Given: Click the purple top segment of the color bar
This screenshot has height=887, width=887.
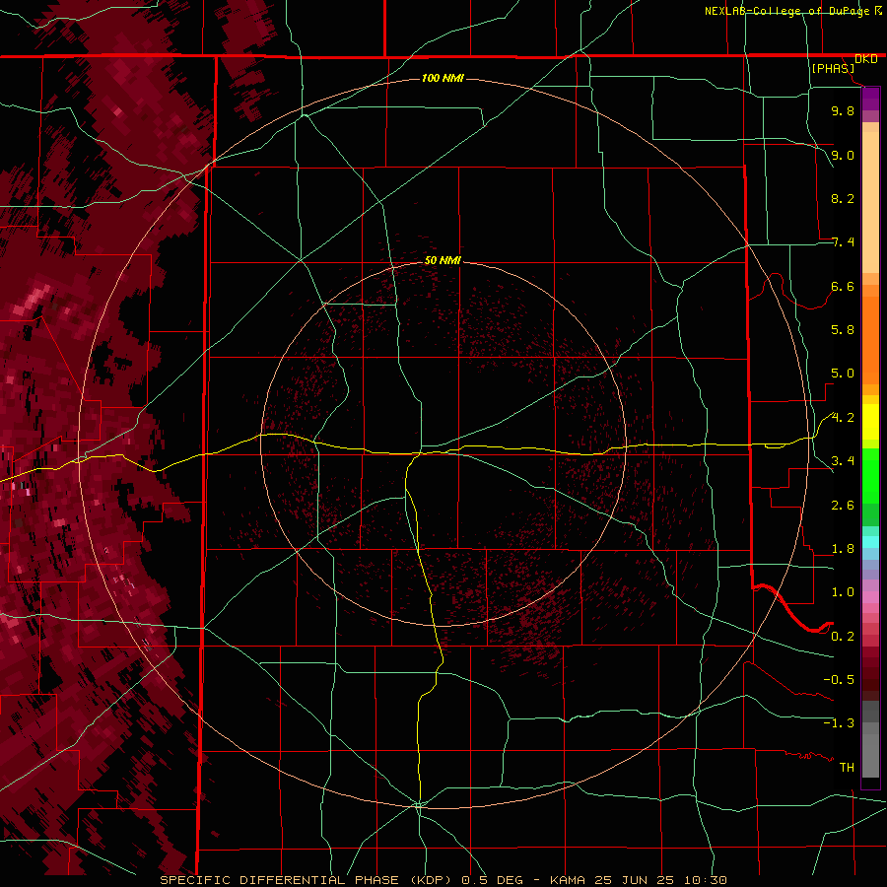Looking at the screenshot, I should click(870, 99).
